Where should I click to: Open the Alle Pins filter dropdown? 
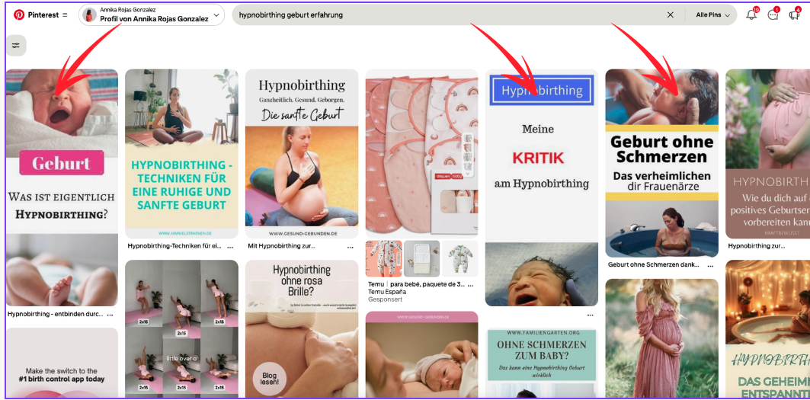(x=713, y=15)
